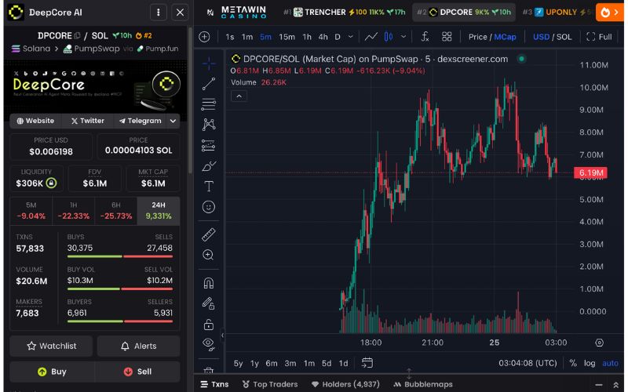Select the ruler measure tool
This screenshot has height=392, width=628.
(x=209, y=234)
